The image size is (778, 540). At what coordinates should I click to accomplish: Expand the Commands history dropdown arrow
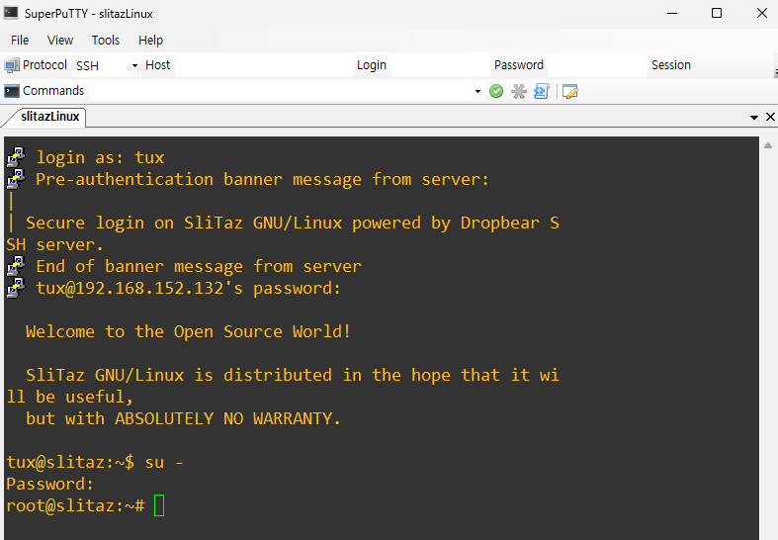[x=477, y=91]
